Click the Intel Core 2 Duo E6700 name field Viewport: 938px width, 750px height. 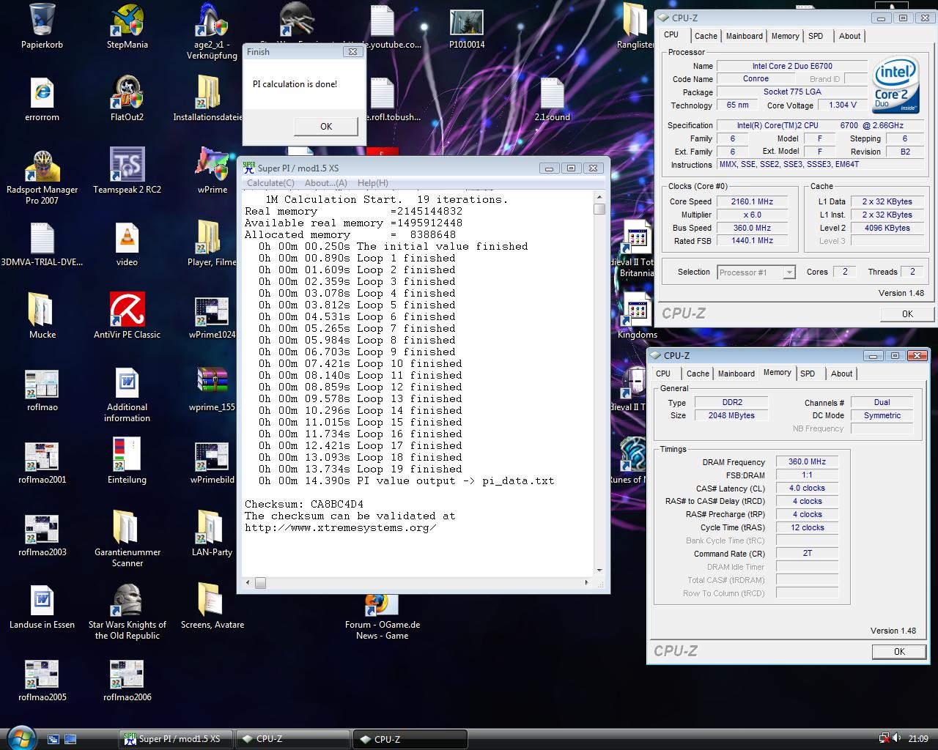pyautogui.click(x=791, y=66)
